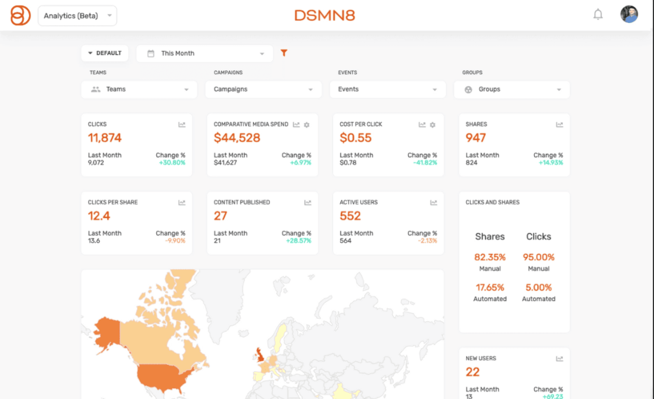Click the chart icon on New Users card

click(x=559, y=358)
